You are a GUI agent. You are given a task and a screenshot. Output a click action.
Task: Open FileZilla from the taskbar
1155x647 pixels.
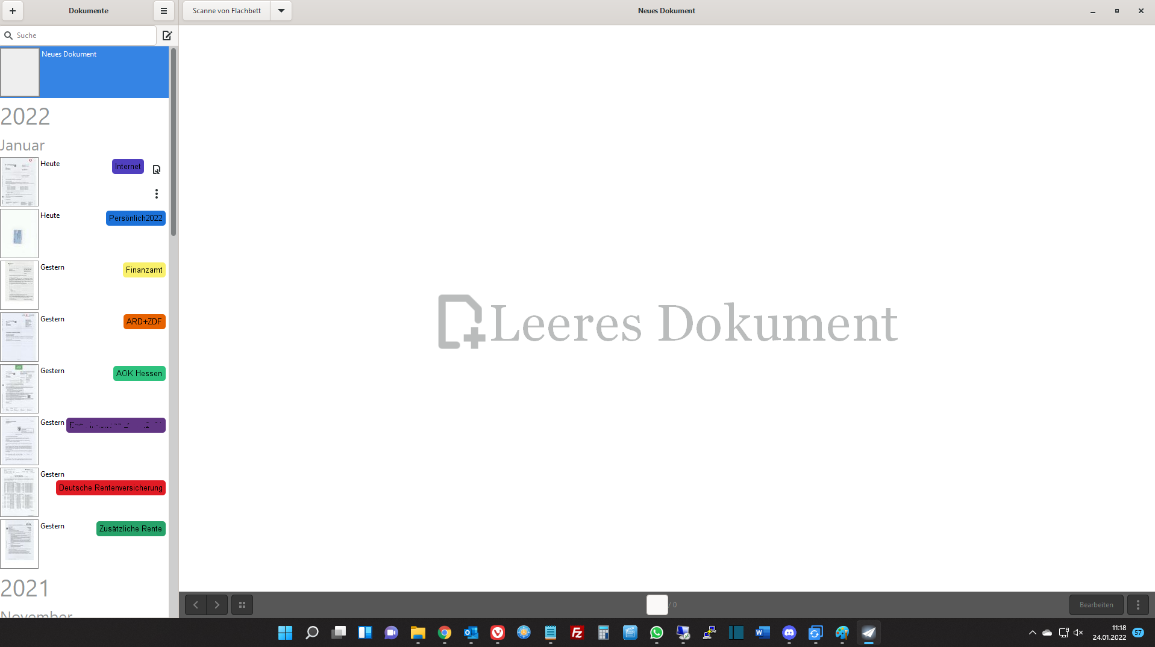pos(577,633)
